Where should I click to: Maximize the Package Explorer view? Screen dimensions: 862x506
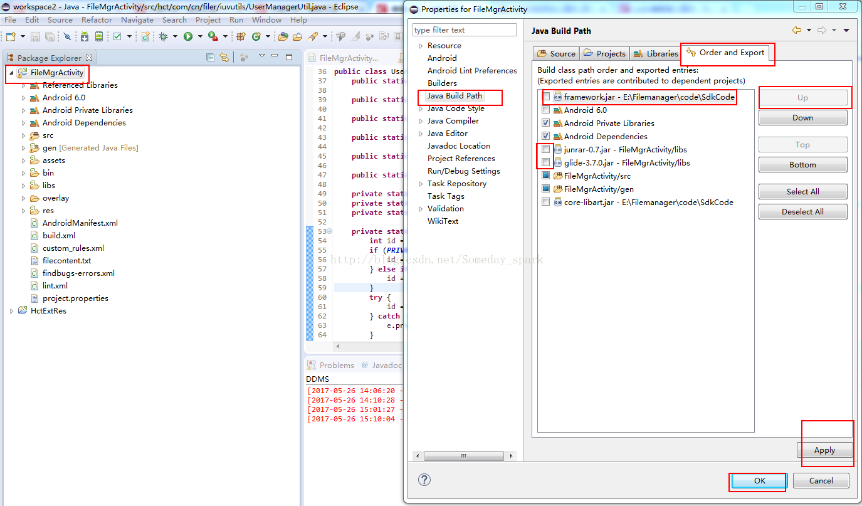point(289,56)
